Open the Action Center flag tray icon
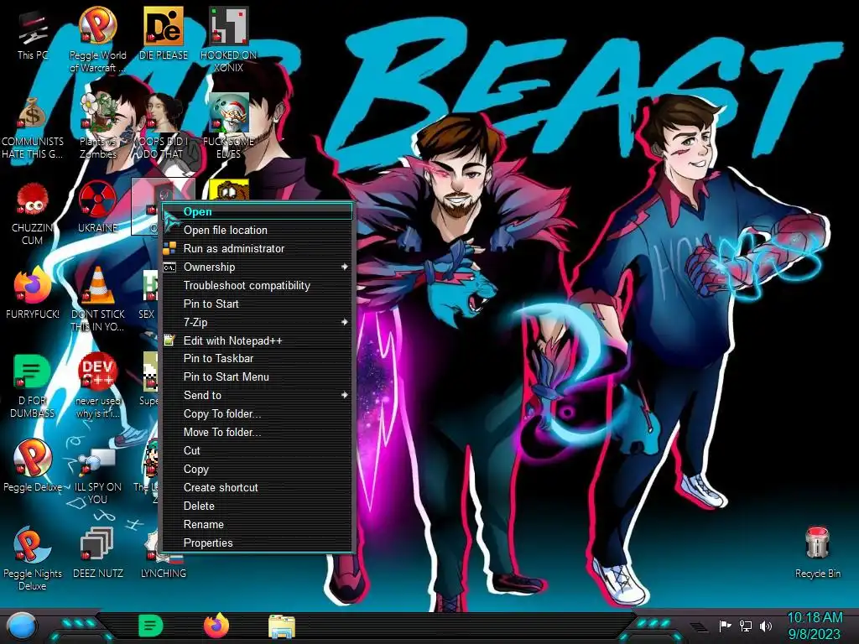The height and width of the screenshot is (644, 859). (x=725, y=626)
